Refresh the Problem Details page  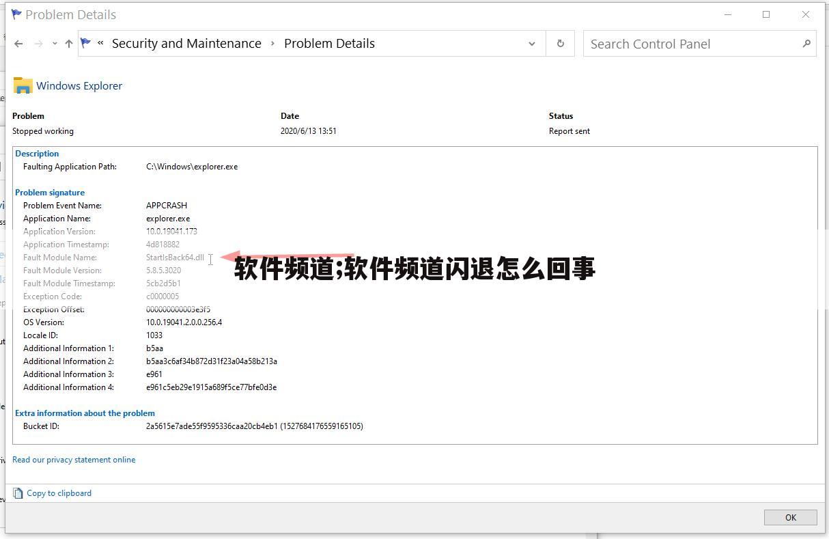coord(561,44)
